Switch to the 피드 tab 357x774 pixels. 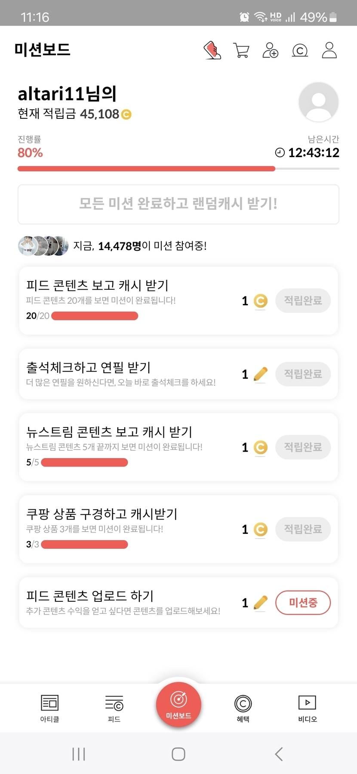point(114,708)
